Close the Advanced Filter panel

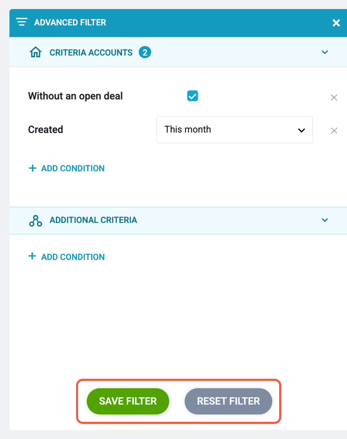[336, 23]
